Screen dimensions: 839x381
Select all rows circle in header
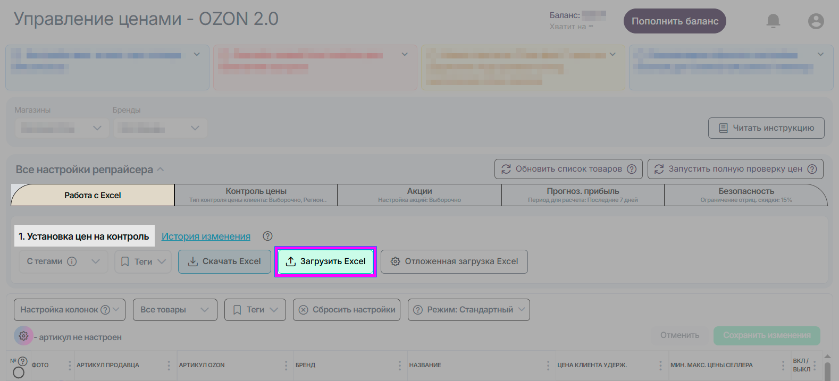point(19,372)
